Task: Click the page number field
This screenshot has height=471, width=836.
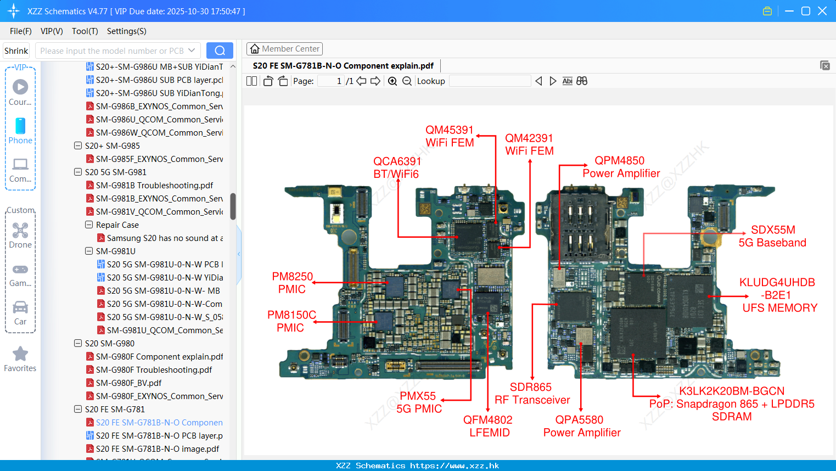Action: coord(331,81)
